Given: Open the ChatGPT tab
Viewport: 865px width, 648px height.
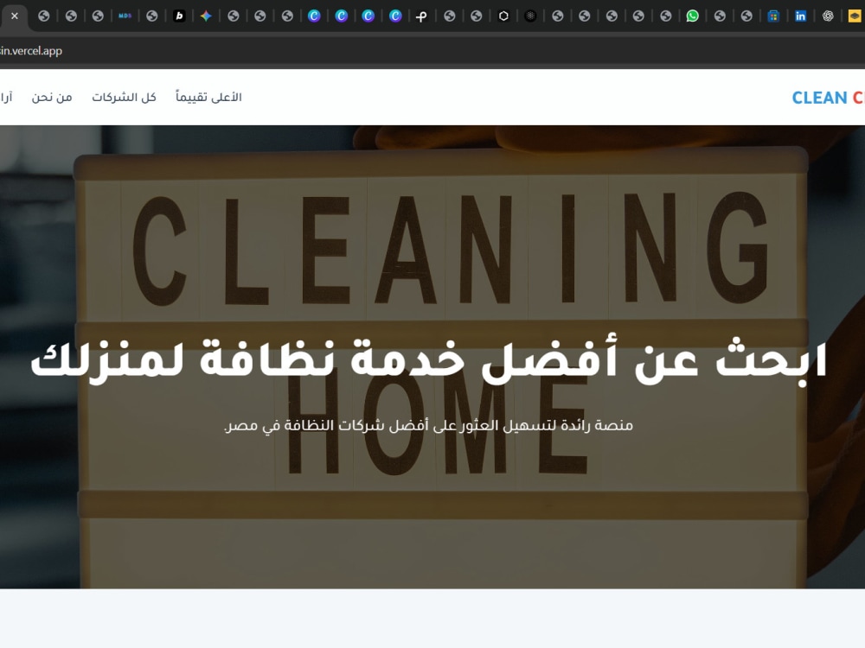Looking at the screenshot, I should tap(828, 16).
